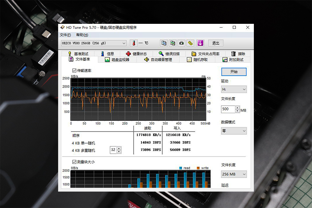The image size is (312, 208).
Task: Expand the 256 MB file length dropdown
Action: click(234, 174)
